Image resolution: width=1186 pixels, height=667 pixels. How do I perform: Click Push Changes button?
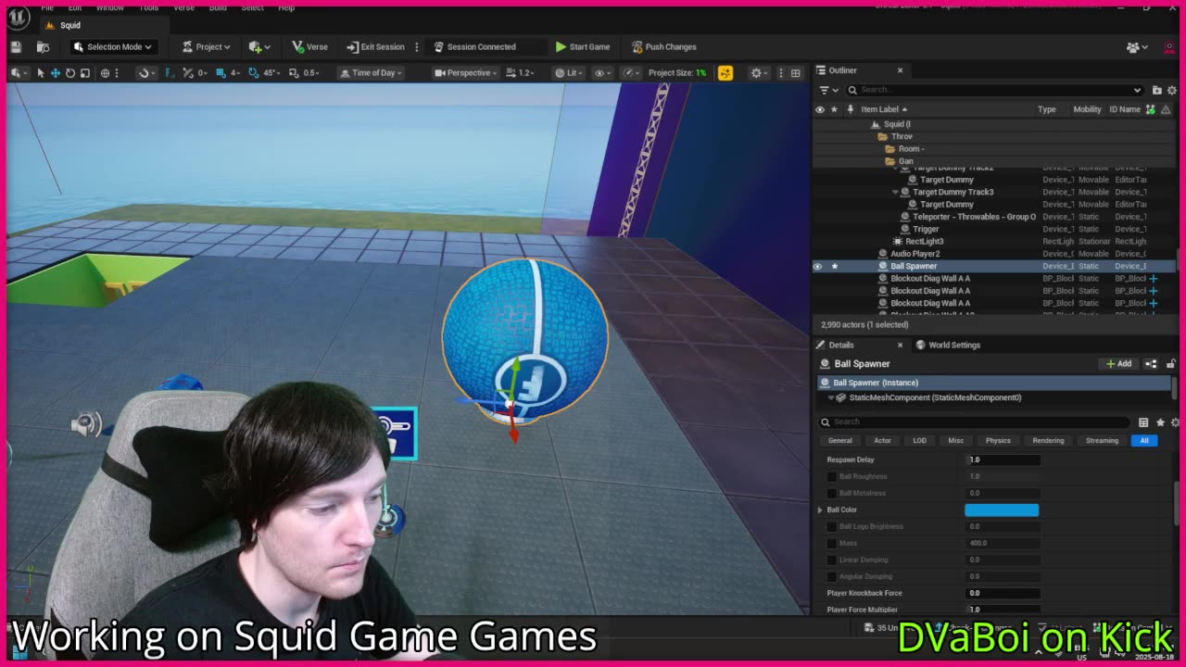click(663, 46)
